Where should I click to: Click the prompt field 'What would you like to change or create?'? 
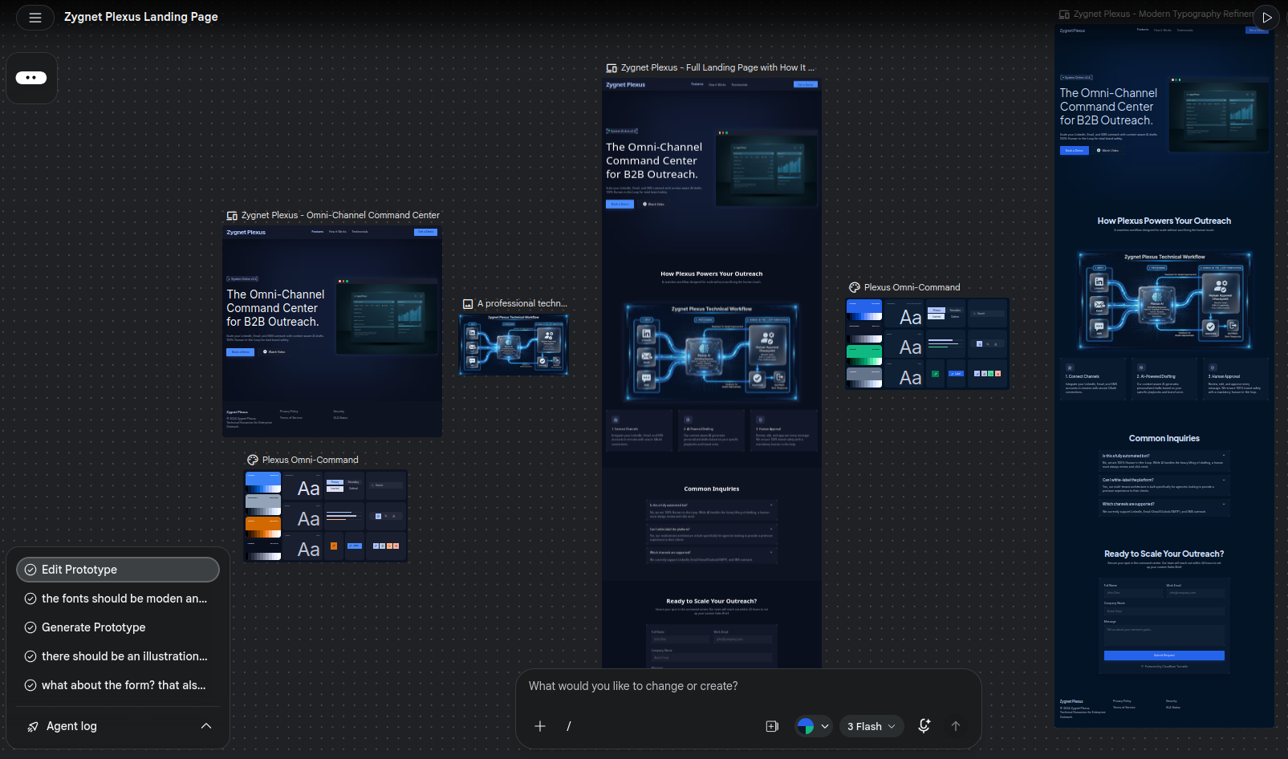pos(747,687)
